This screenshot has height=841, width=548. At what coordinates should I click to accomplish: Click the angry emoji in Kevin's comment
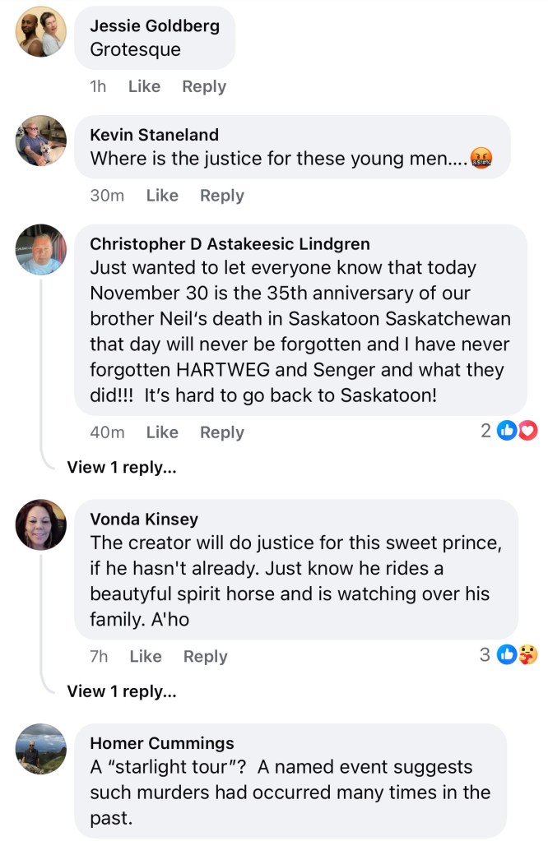tap(481, 159)
